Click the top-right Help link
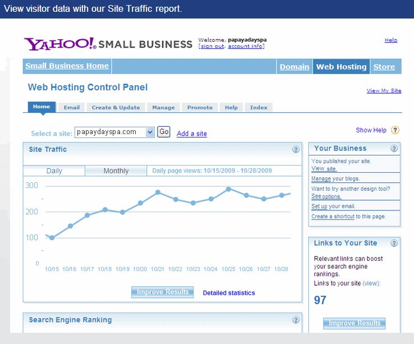The image size is (414, 344). [391, 40]
